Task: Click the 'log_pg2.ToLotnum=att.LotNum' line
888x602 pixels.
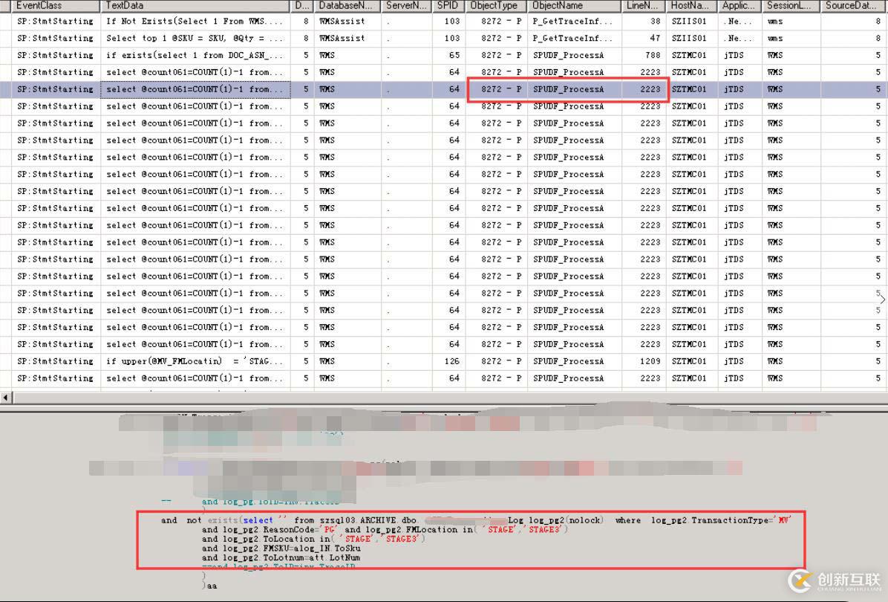Action: (281, 558)
